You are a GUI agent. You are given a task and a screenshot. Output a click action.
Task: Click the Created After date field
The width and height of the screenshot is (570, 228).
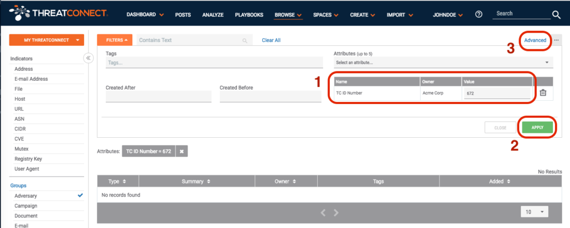(158, 96)
